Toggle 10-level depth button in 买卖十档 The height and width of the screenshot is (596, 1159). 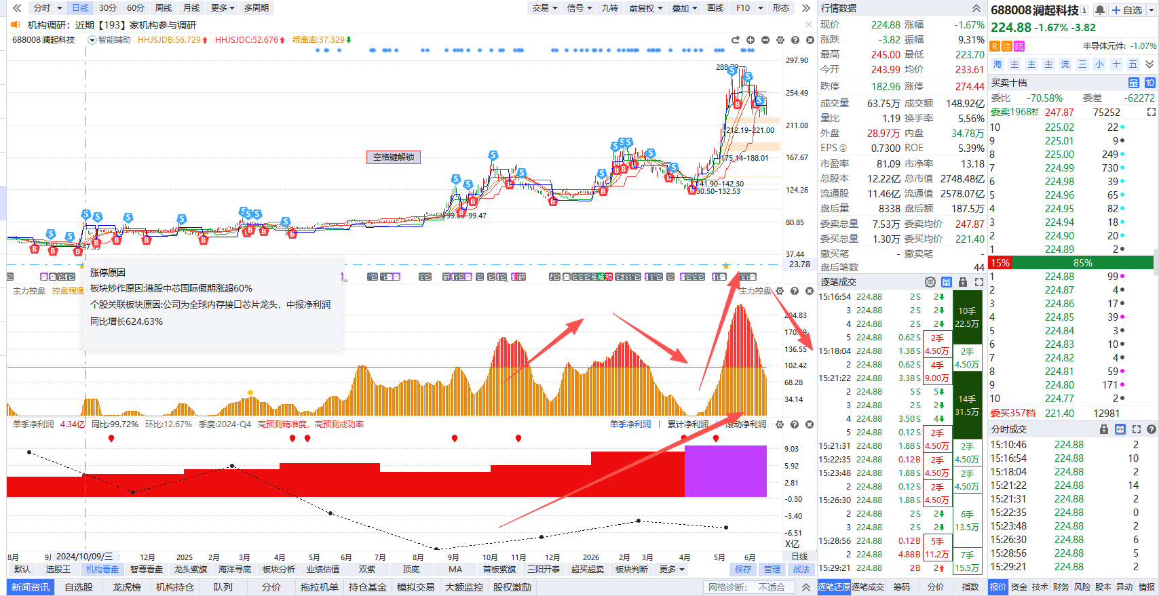[1149, 83]
